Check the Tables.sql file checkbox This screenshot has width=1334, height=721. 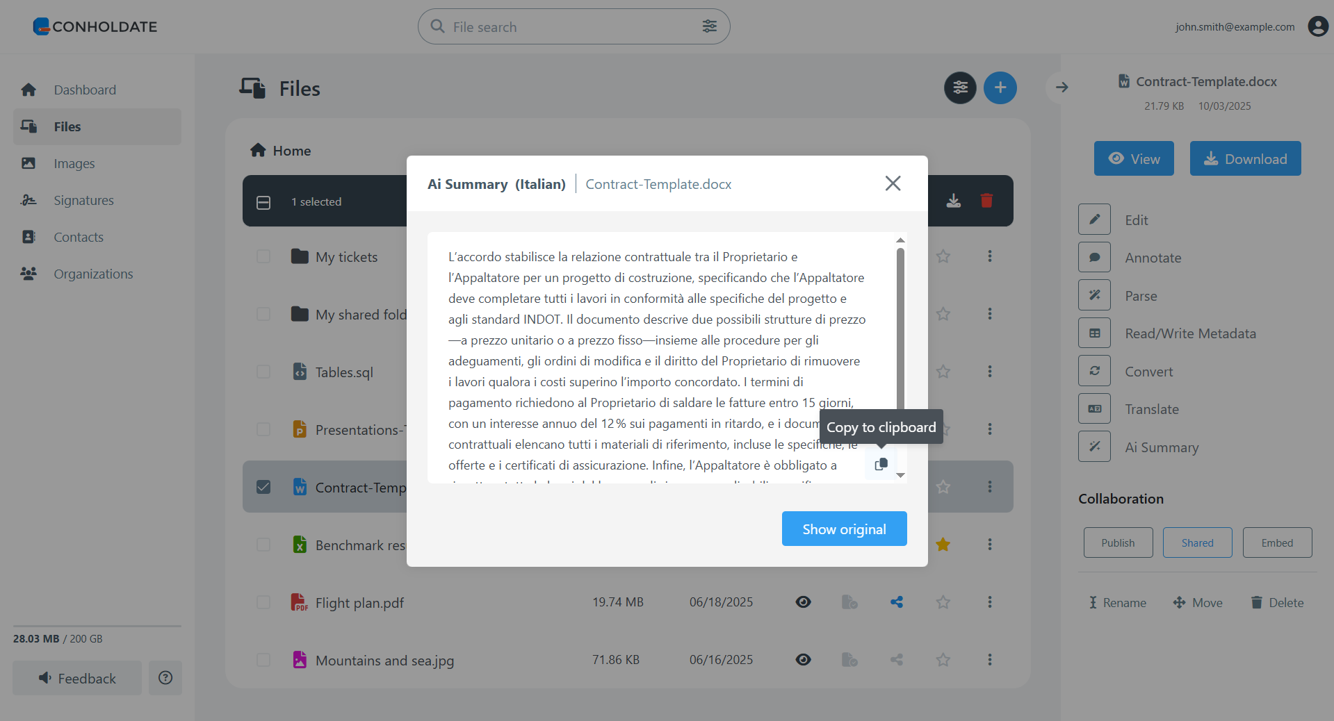click(263, 372)
